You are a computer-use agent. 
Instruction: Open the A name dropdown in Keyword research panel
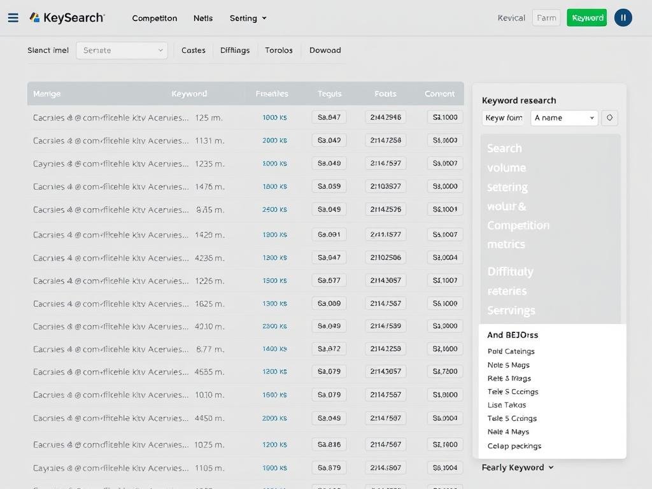(x=563, y=117)
